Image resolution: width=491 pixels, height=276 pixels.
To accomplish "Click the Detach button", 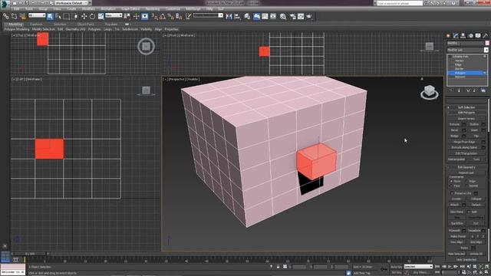I will 476,205.
